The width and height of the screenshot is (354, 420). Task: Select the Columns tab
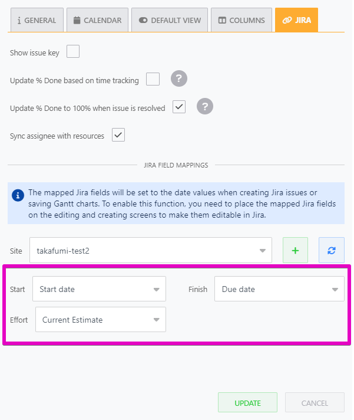pos(241,20)
